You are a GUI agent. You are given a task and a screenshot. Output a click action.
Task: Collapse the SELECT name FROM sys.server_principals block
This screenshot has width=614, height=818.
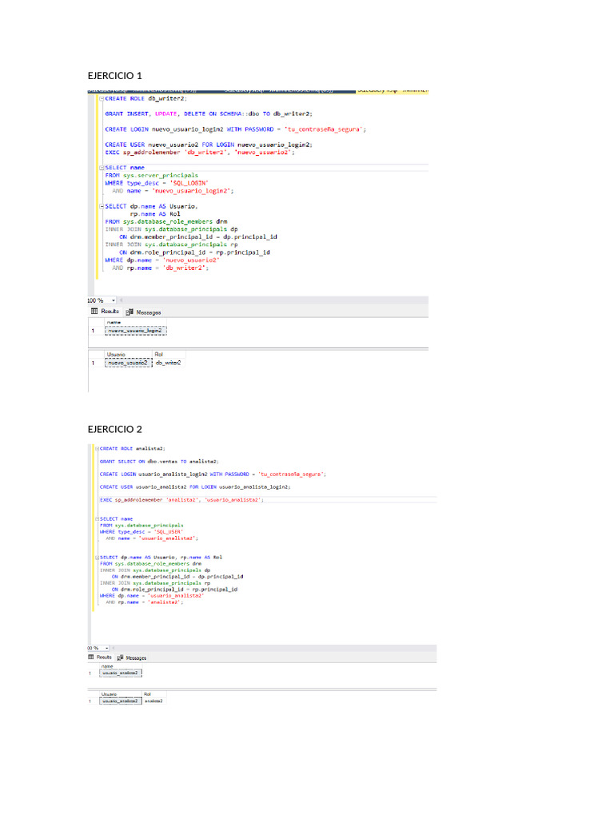tap(102, 168)
